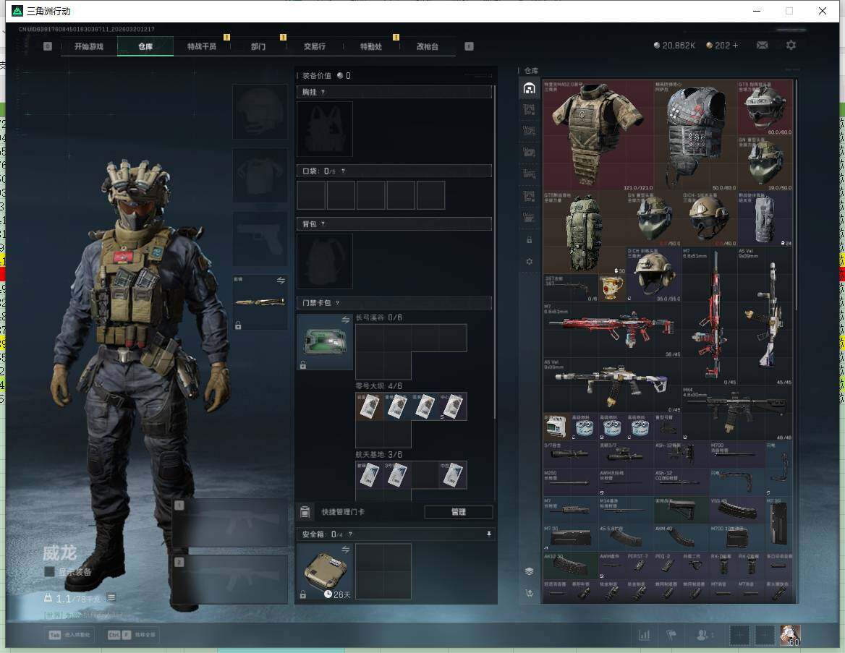Viewport: 845px width, 653px height.
Task: Click the help icon beside 口袋
Action: click(x=343, y=171)
